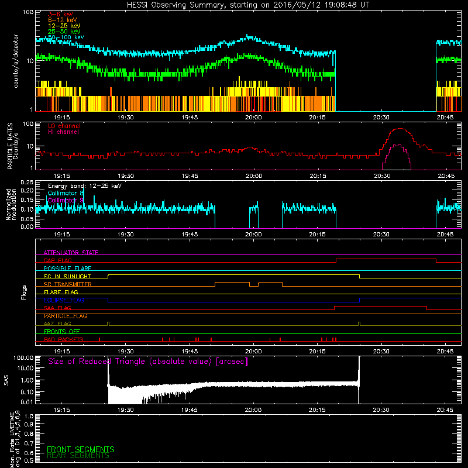Click the 20:15 tick under the Flags plot
This screenshot has width=468, height=468.
tap(317, 352)
